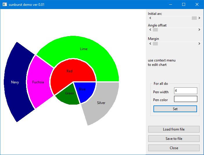Screen dimensions: 204x155
Task: Click the Fuchsia segment of sunburst
Action: tap(38, 82)
